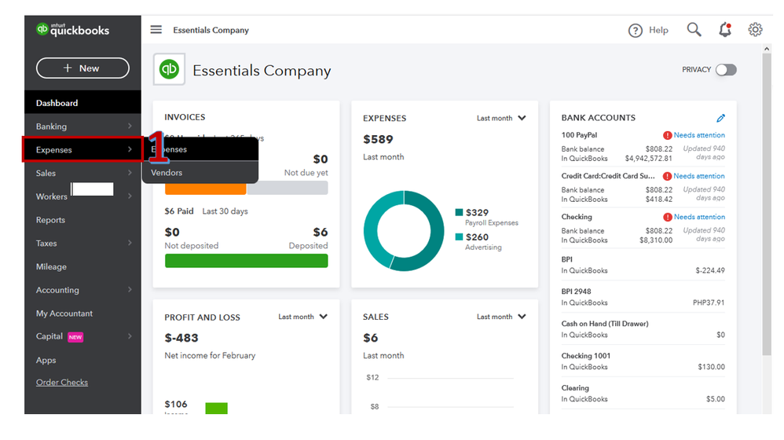Viewport: 784px width, 440px height.
Task: Click $-483 net income figure
Action: (x=181, y=338)
